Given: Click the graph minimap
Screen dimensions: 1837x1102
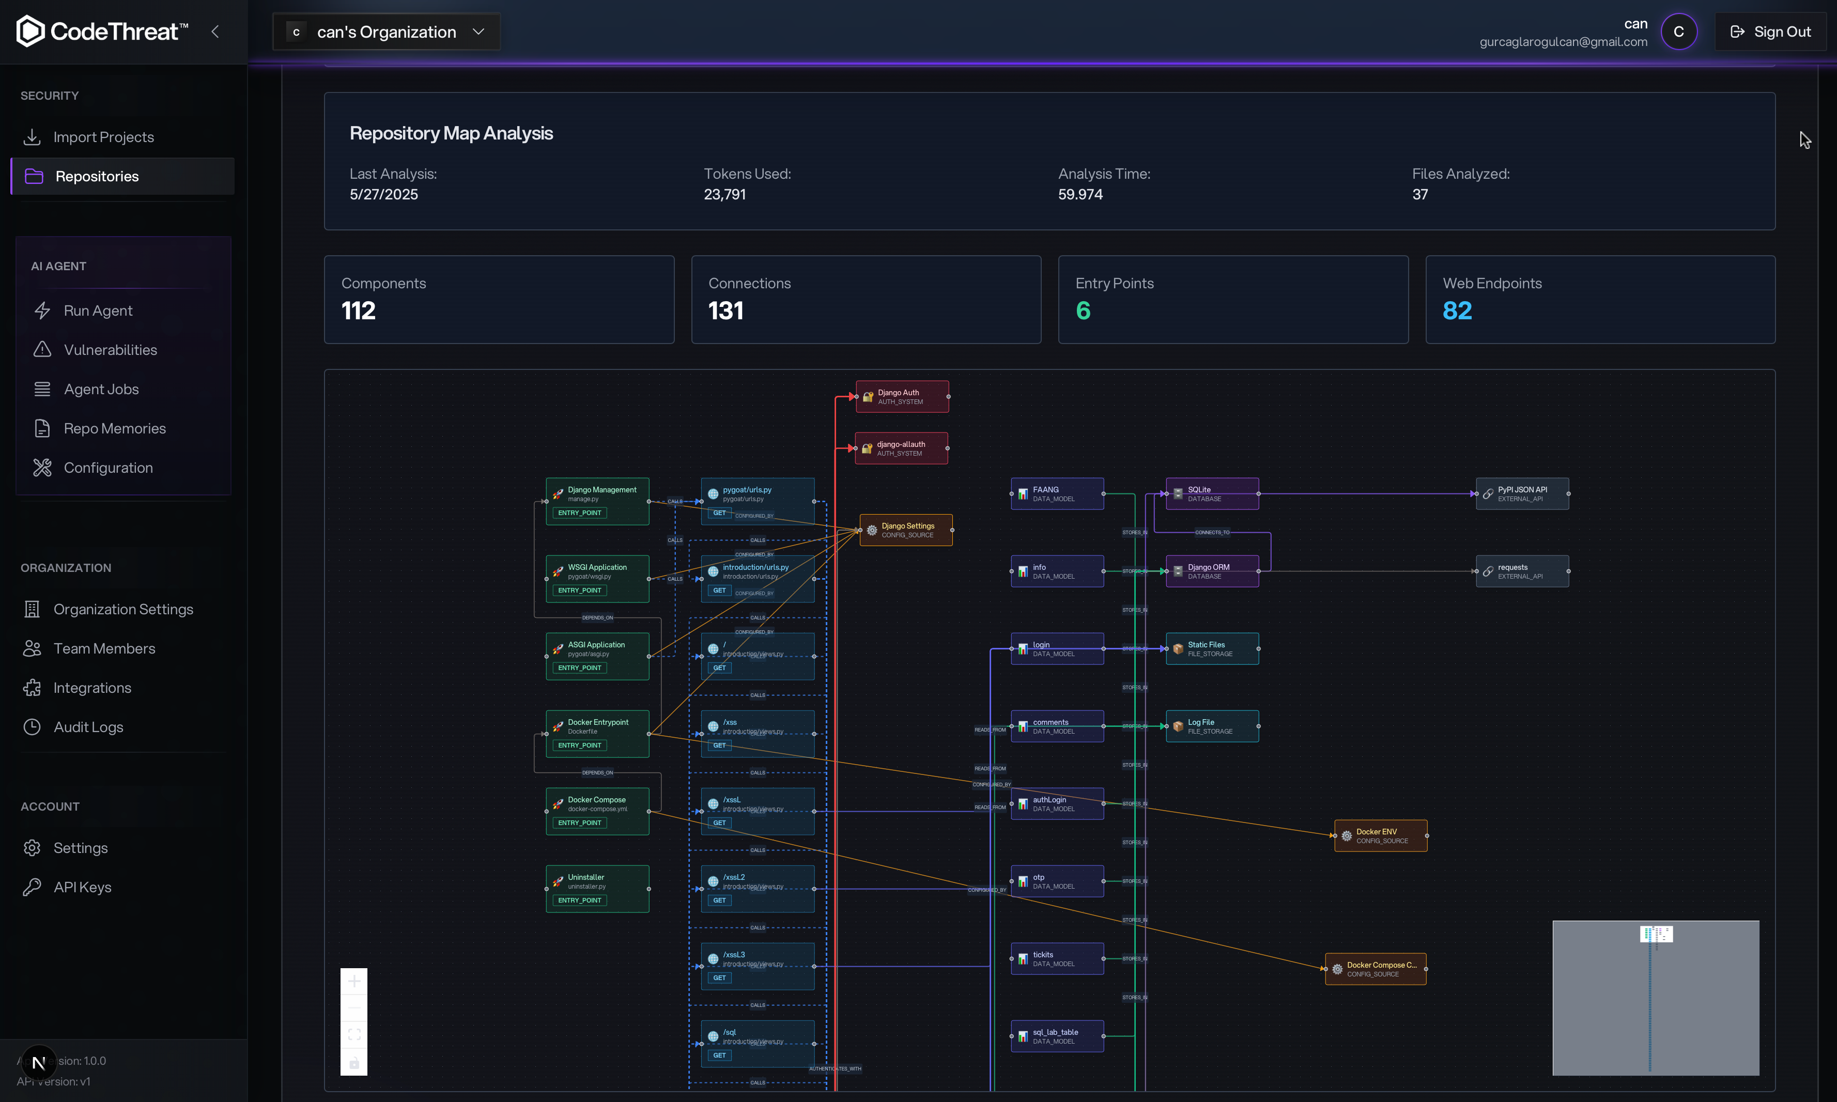Looking at the screenshot, I should (x=1656, y=998).
